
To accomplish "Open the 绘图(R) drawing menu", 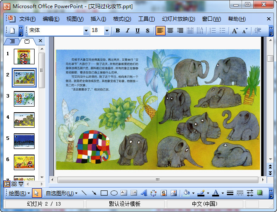I will coord(19,193).
